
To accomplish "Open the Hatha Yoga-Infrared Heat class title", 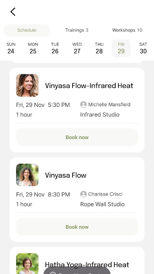I will pos(87,265).
